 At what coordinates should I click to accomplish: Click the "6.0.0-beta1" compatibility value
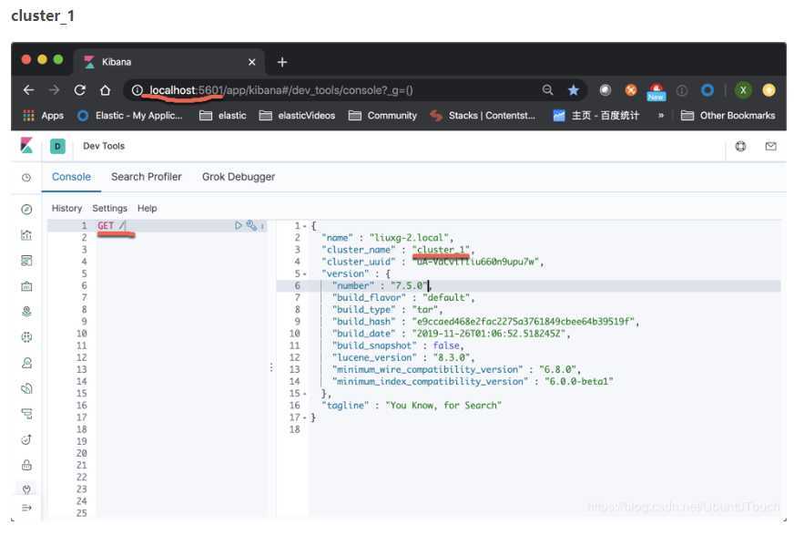pos(579,381)
